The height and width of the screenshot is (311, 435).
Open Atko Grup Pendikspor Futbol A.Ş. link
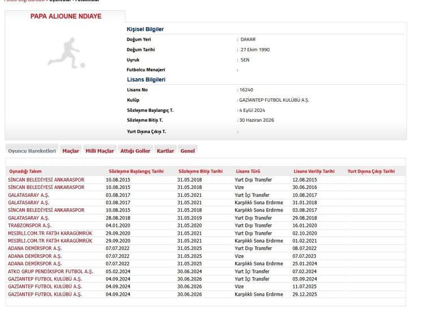(x=50, y=271)
